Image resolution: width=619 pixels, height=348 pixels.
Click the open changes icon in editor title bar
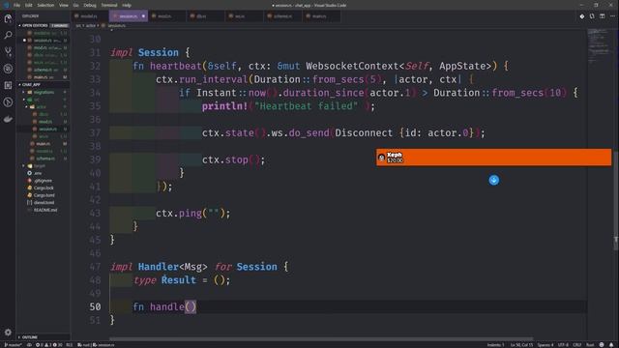pos(592,16)
